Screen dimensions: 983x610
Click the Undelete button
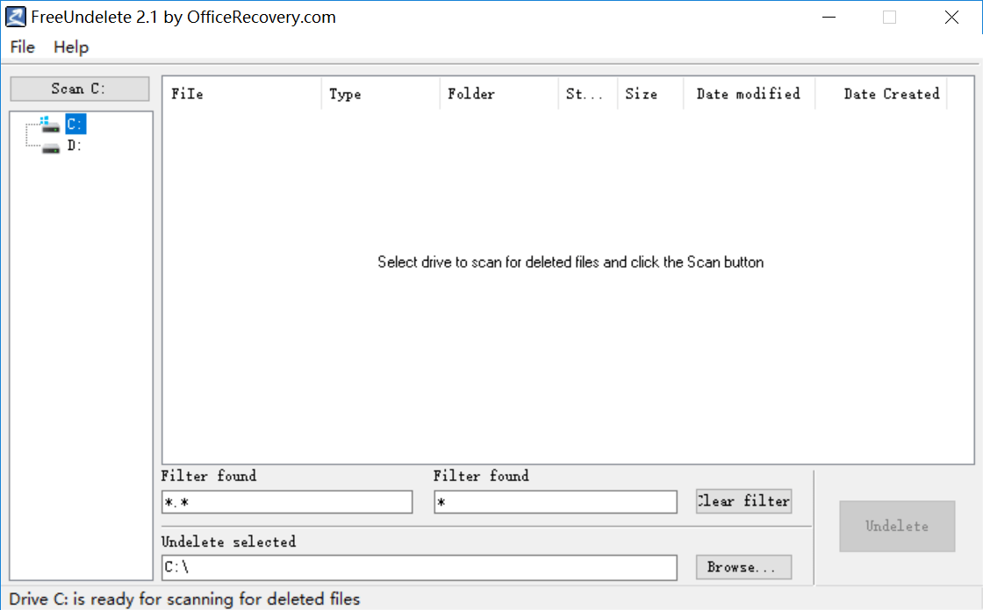(x=896, y=526)
